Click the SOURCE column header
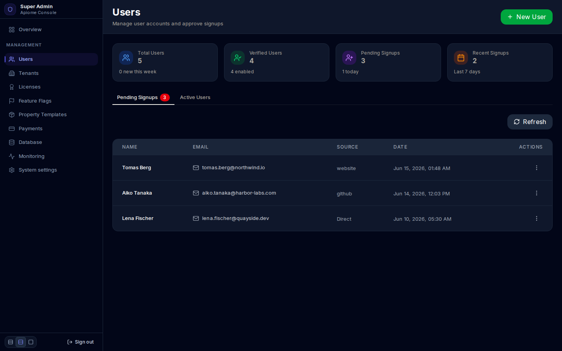 click(x=347, y=147)
